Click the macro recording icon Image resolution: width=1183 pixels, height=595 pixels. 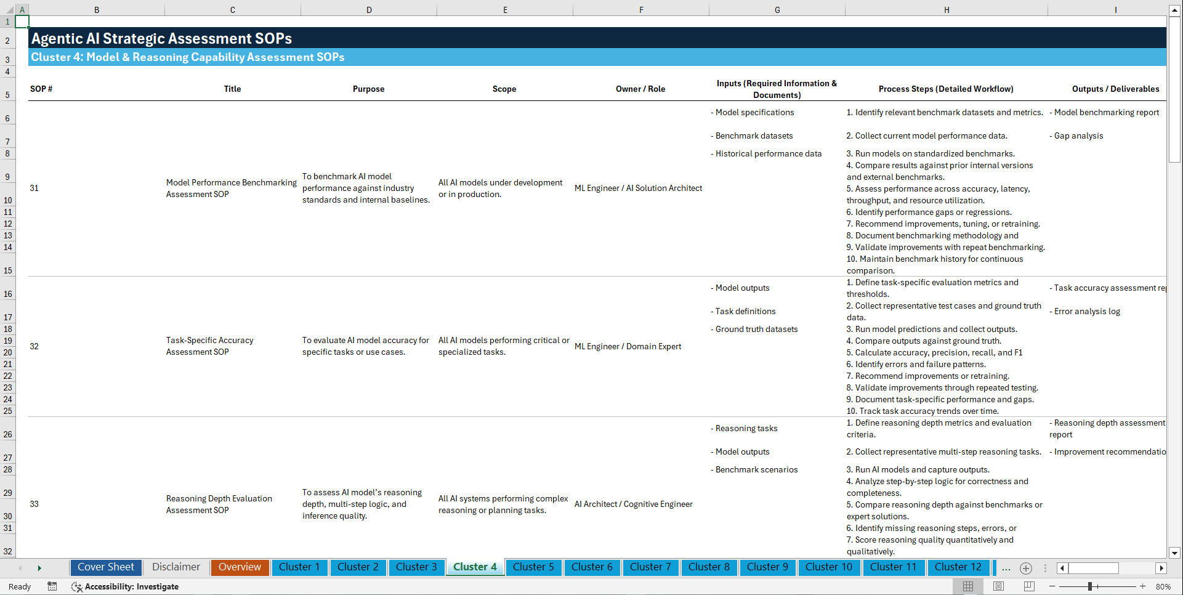point(52,586)
